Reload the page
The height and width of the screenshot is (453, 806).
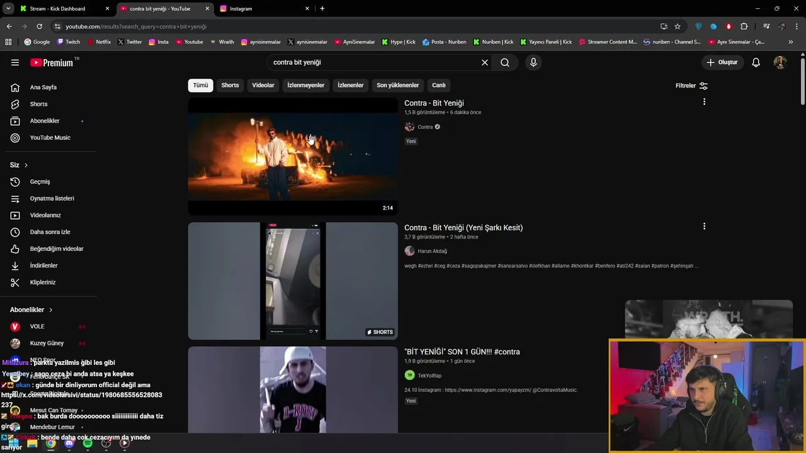click(39, 26)
